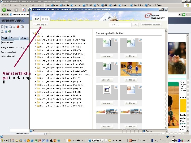The height and width of the screenshot is (143, 191).
Task: Click the Stop loading icon in Internet Explorer
Action: pyautogui.click(x=24, y=10)
